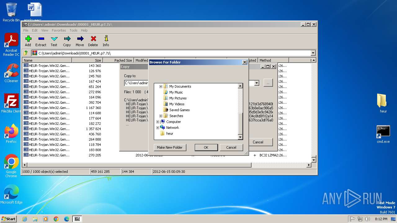The height and width of the screenshot is (223, 397).
Task: Select Searches in the folder tree
Action: pyautogui.click(x=176, y=116)
